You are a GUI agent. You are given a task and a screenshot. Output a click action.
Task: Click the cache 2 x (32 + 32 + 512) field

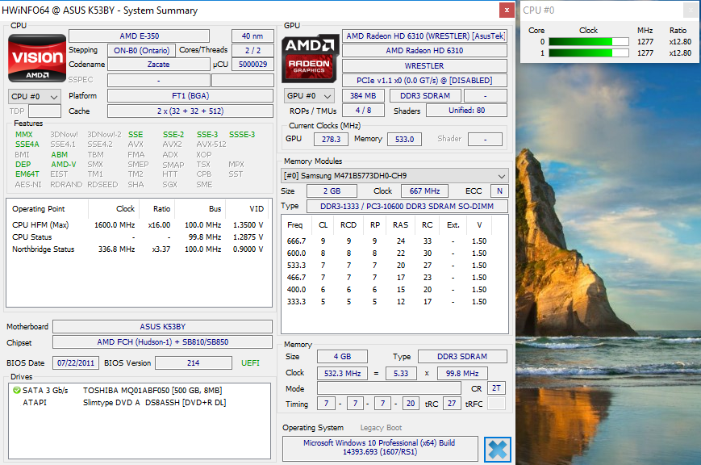click(x=190, y=111)
